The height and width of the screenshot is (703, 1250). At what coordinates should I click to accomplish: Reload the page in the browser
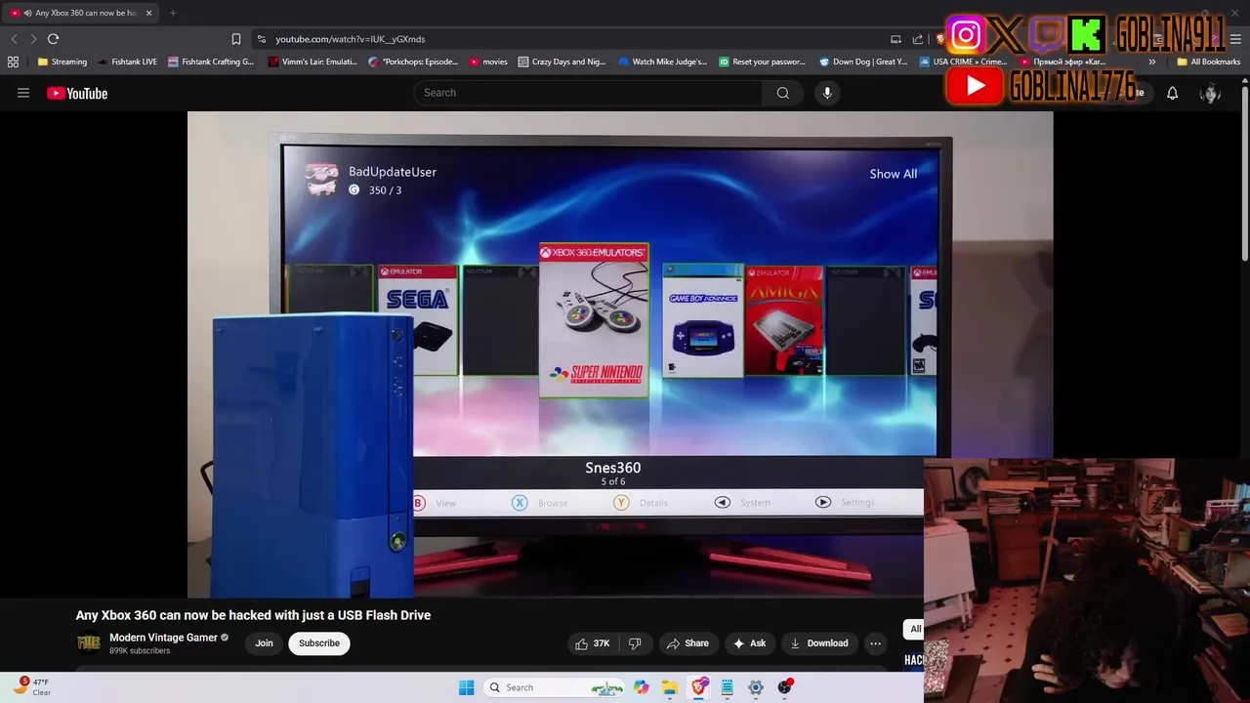53,39
